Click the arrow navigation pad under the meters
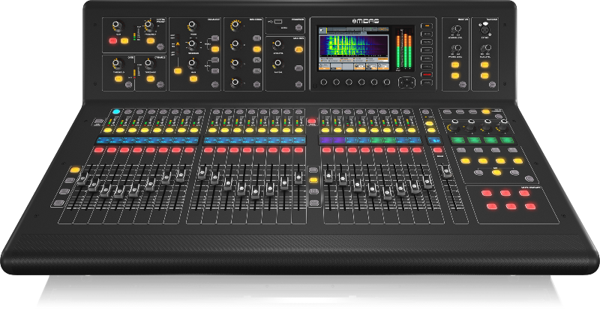600x309 pixels. point(406,82)
